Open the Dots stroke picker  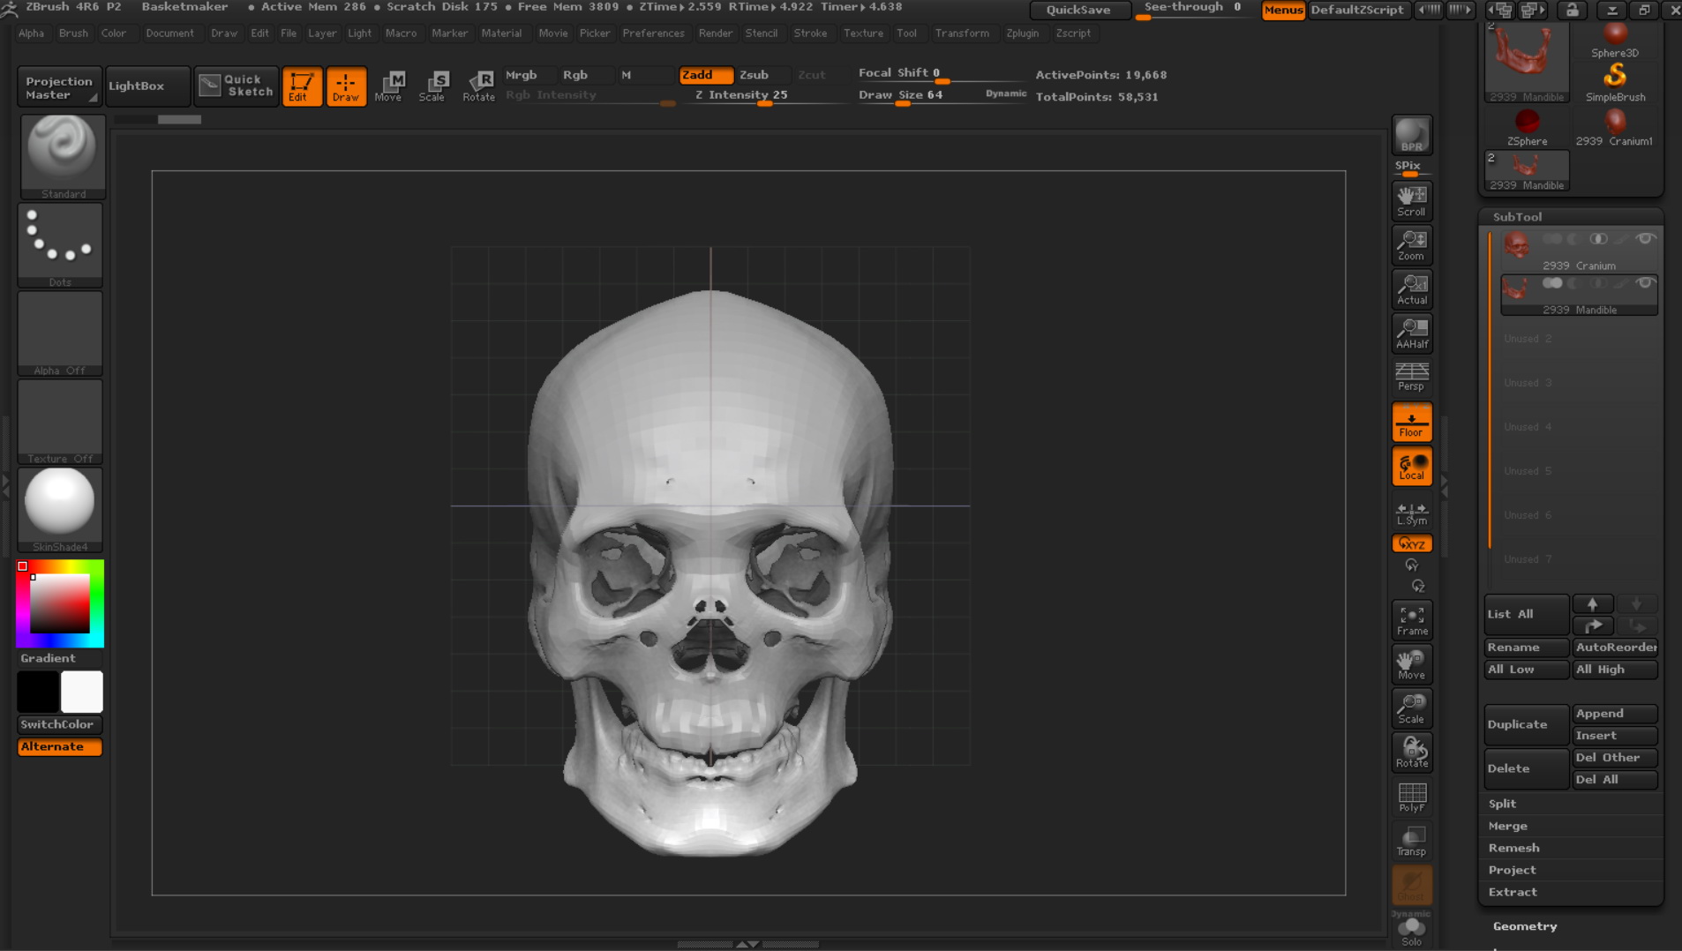tap(60, 244)
